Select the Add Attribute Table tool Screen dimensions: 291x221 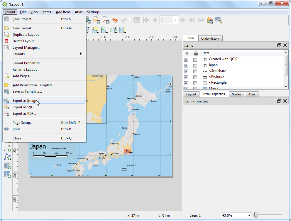point(7,175)
